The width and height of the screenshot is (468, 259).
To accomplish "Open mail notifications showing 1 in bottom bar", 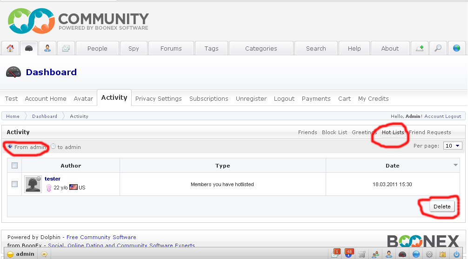I will tap(335, 253).
